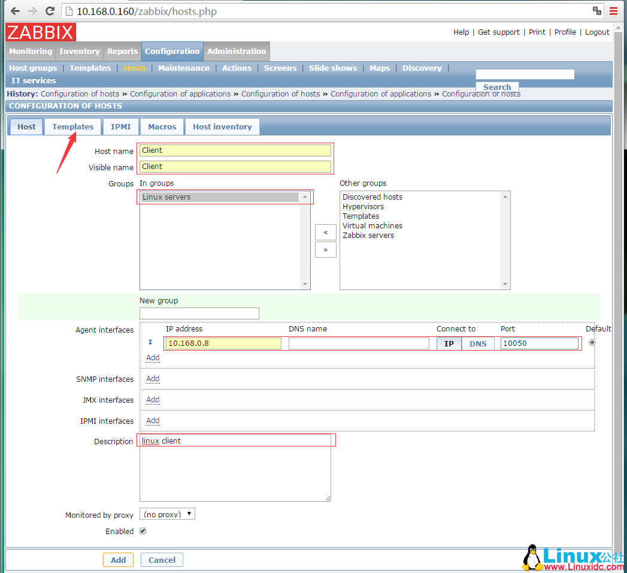Click into the Host name field
The image size is (627, 573).
point(235,150)
